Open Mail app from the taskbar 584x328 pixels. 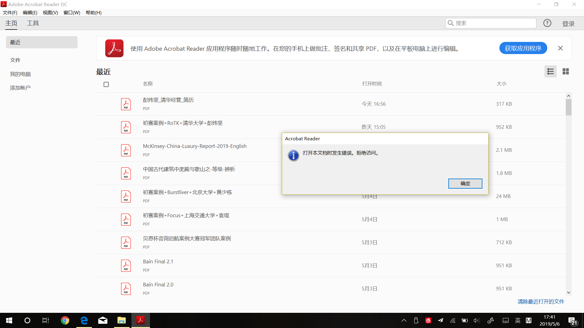[x=103, y=320]
